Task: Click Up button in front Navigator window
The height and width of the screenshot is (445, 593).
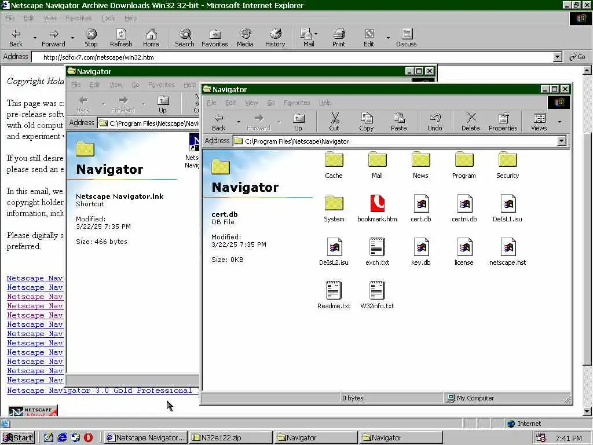Action: point(298,122)
